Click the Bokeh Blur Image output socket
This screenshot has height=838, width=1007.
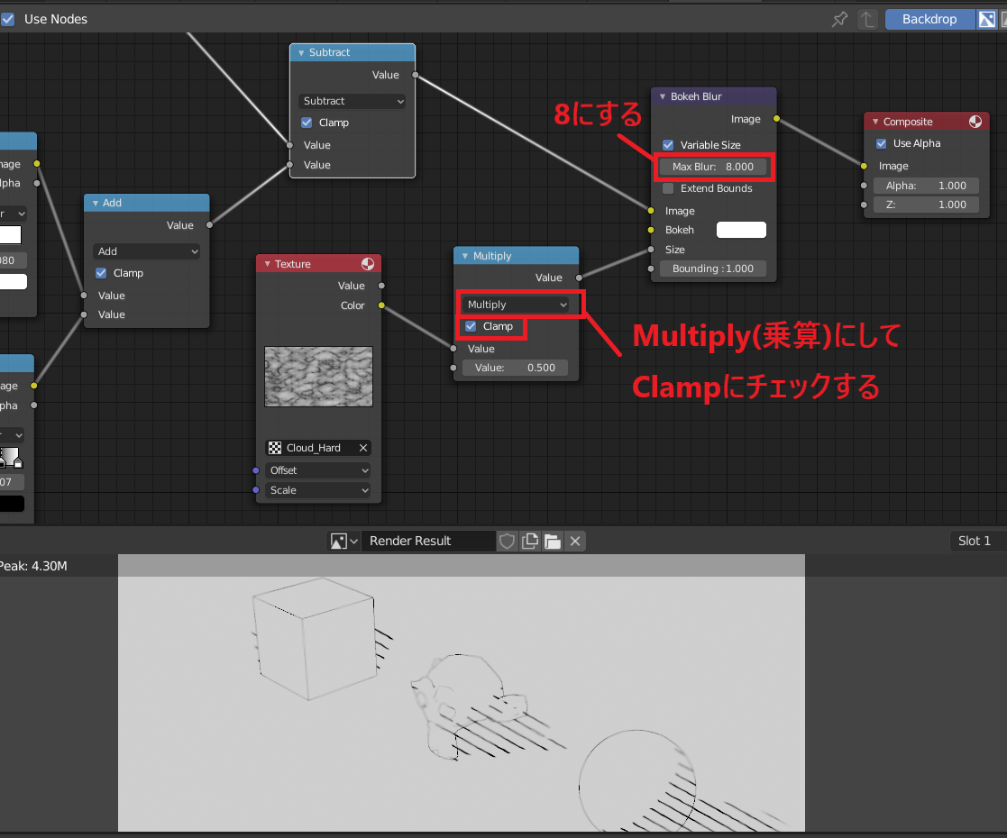(x=776, y=119)
